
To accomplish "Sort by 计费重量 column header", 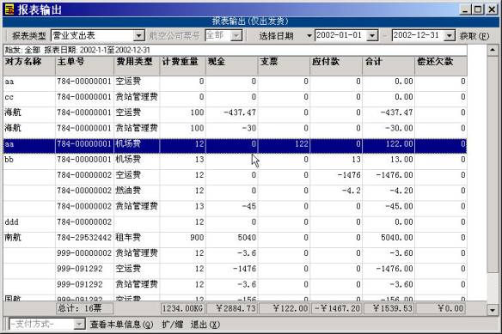I will pos(182,66).
